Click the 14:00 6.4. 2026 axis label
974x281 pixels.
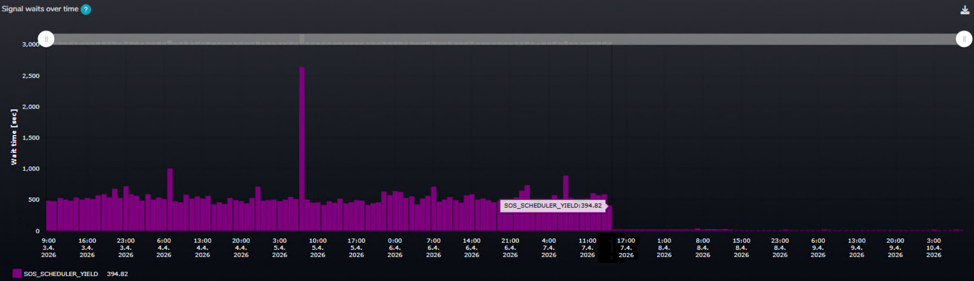pyautogui.click(x=472, y=248)
